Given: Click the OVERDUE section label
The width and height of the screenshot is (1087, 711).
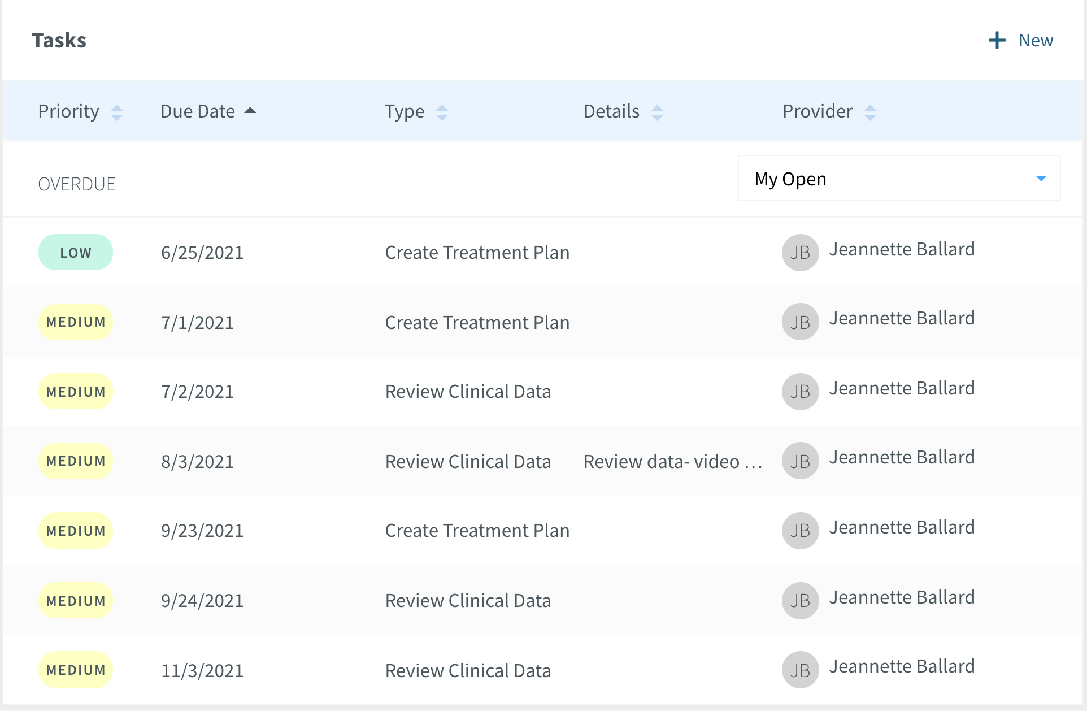Looking at the screenshot, I should click(x=77, y=184).
